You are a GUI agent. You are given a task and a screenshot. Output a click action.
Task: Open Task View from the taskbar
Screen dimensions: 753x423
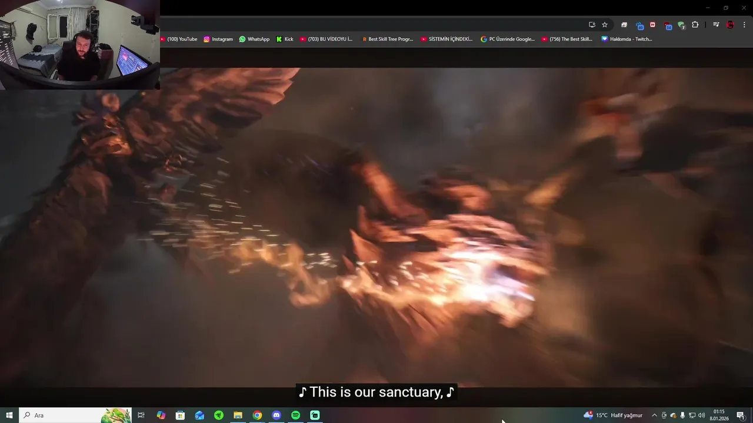141,415
